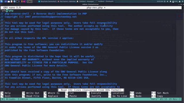
Task: Open the display settings tray icon
Action: [x=165, y=1]
